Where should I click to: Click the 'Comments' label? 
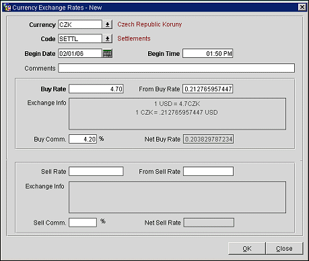[40, 68]
